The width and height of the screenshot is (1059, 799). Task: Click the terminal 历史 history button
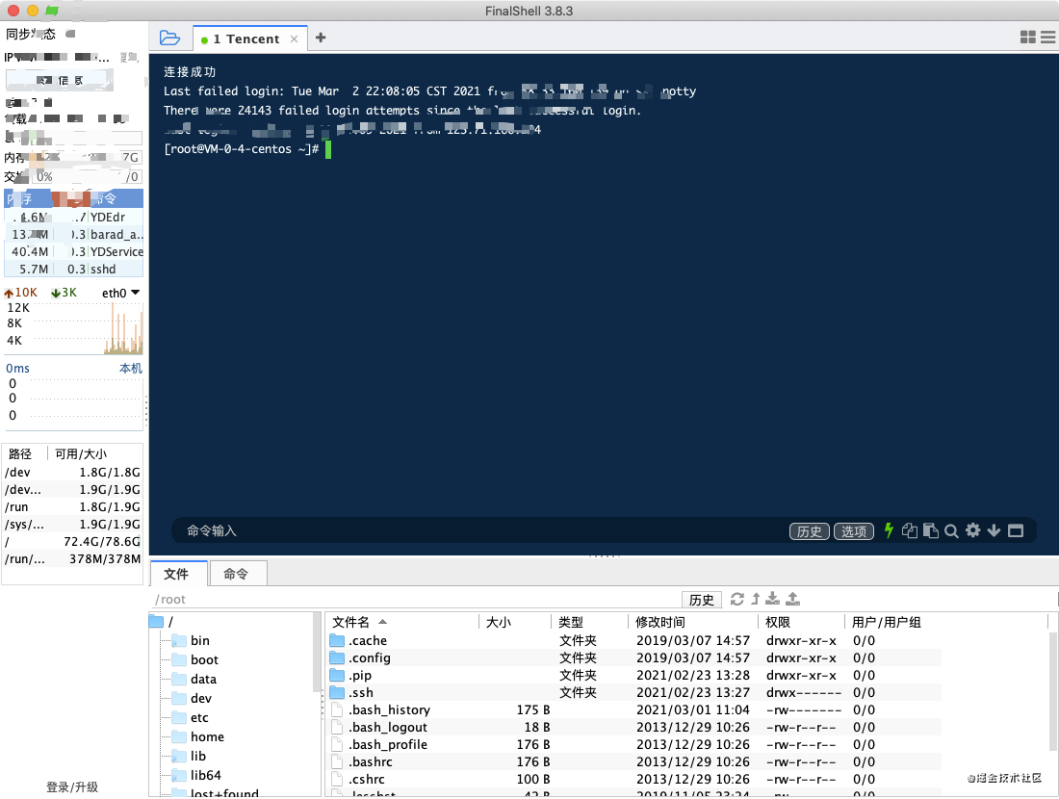click(809, 531)
